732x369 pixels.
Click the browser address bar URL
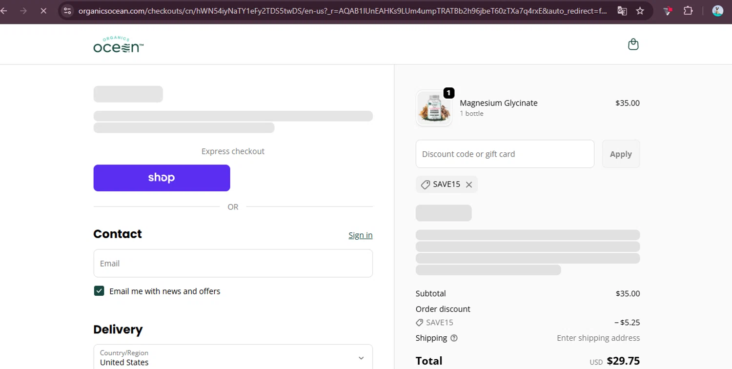coord(343,11)
